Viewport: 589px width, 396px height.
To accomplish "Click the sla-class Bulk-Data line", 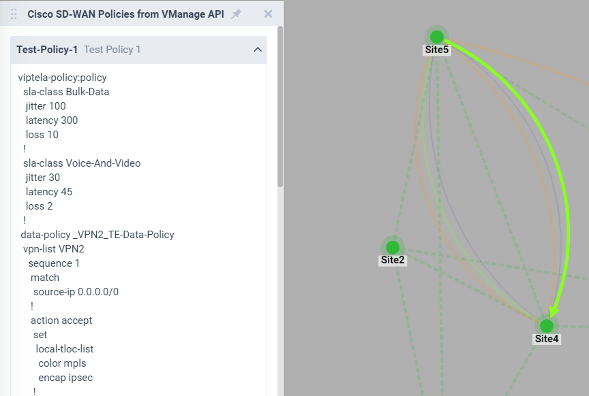I will click(66, 92).
